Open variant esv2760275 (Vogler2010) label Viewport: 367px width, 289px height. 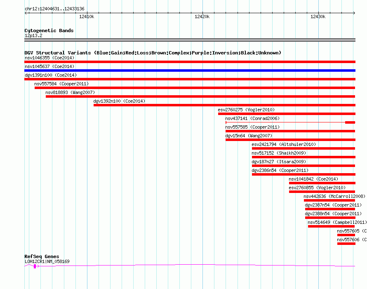246,110
